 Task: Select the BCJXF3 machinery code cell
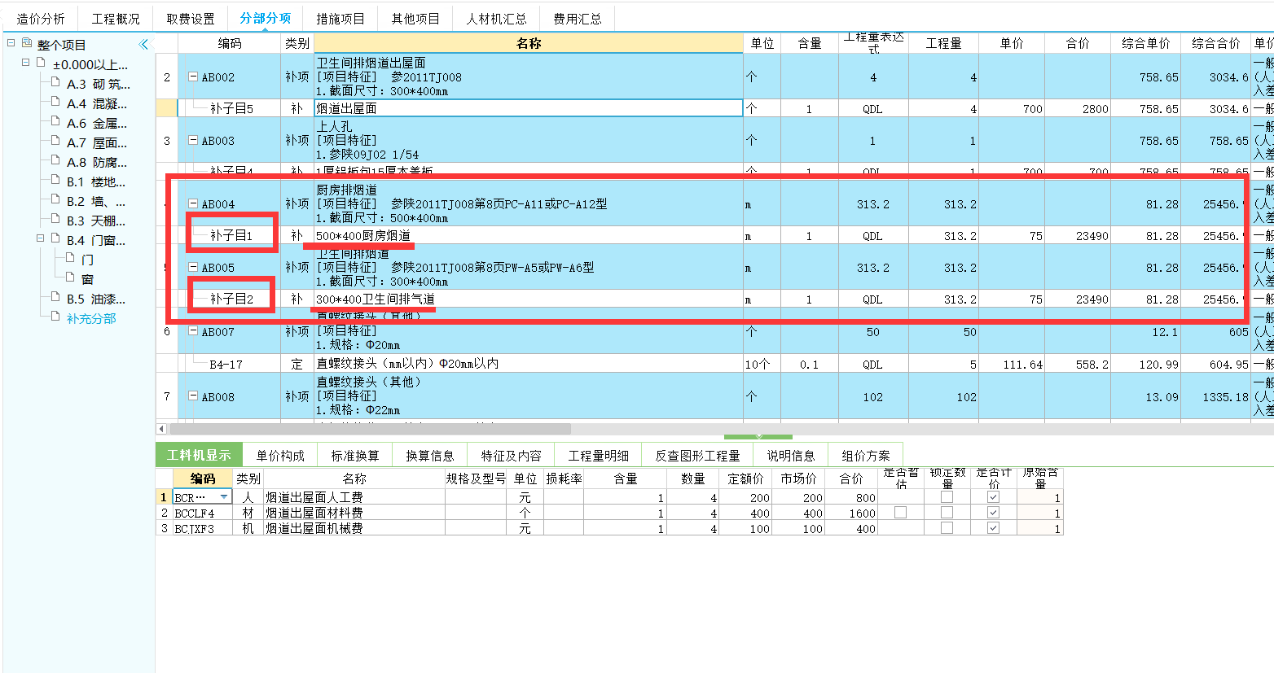tap(202, 528)
